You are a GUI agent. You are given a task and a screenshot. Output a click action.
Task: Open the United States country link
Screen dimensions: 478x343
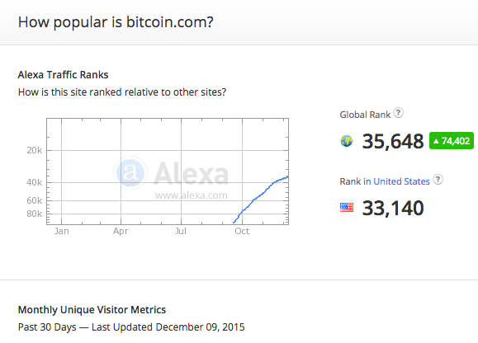click(401, 181)
